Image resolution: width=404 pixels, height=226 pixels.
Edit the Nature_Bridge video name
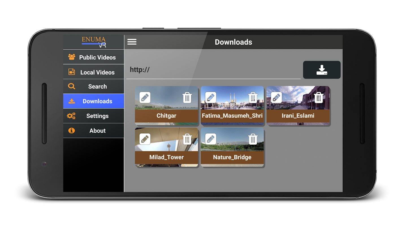click(x=210, y=139)
